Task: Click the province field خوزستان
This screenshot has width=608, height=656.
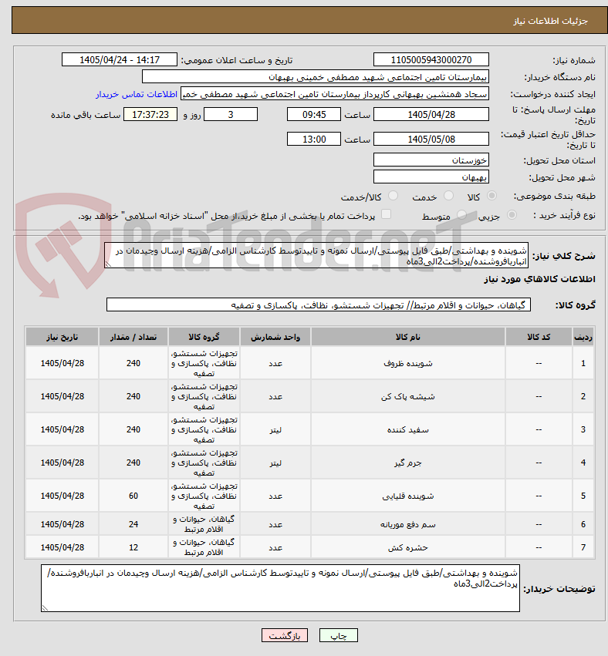Action: [x=431, y=160]
